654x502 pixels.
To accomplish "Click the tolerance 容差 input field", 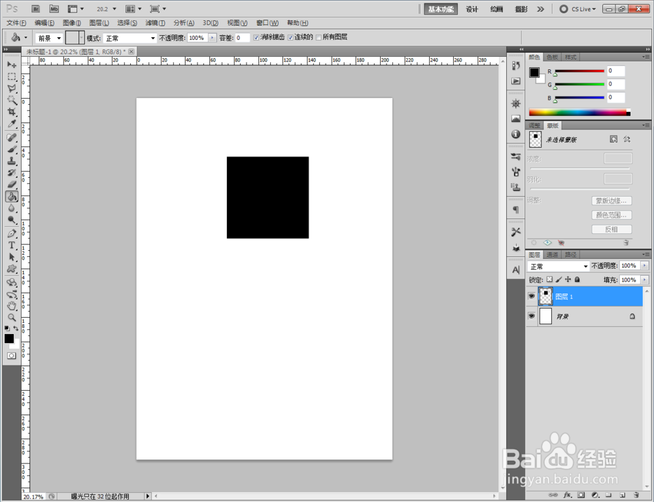I will point(243,38).
